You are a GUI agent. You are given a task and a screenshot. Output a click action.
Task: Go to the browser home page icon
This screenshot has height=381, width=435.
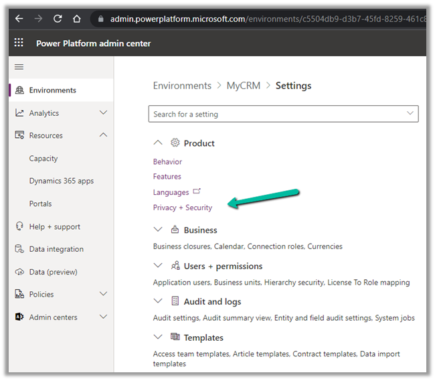click(x=77, y=19)
